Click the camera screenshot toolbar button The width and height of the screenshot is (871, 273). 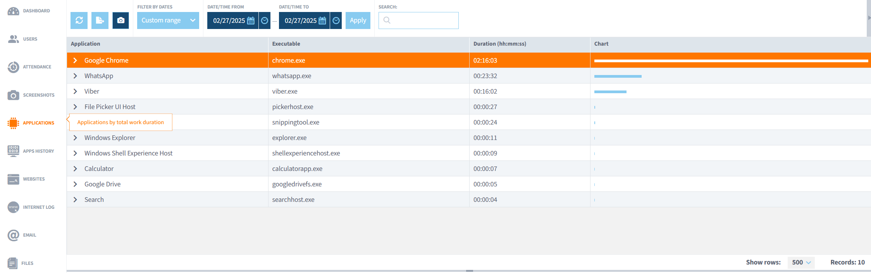[x=121, y=20]
